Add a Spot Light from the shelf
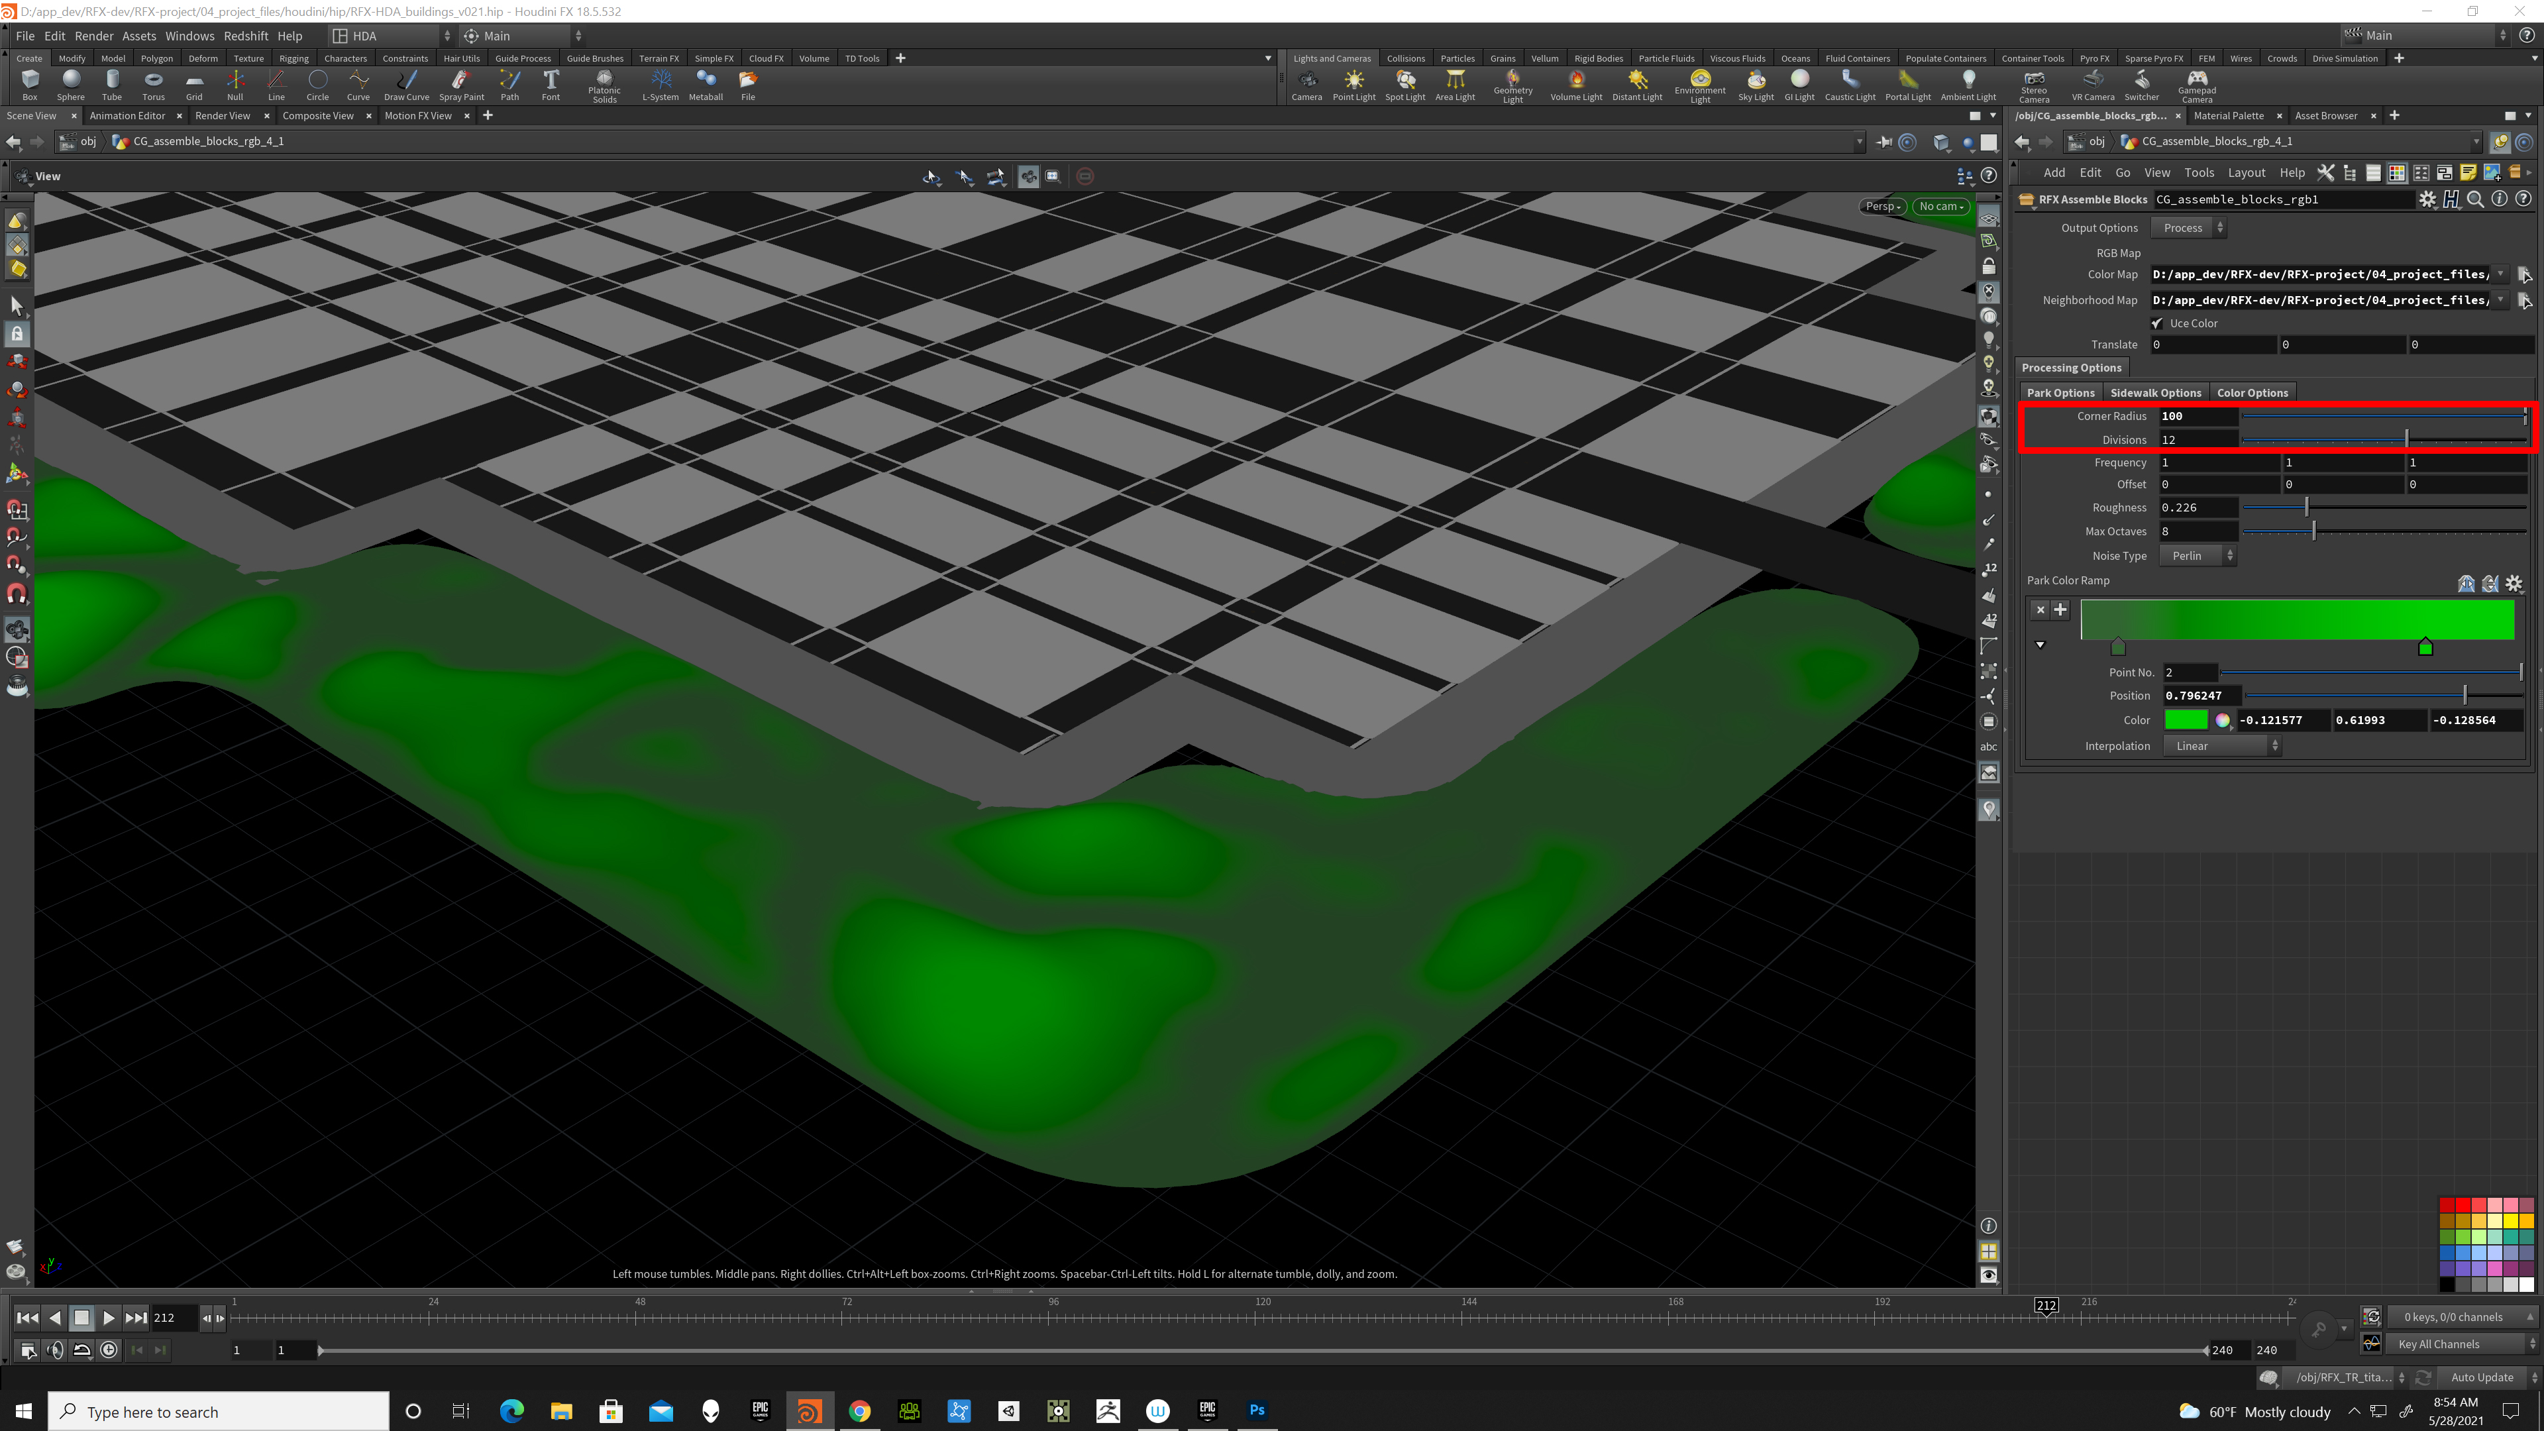The image size is (2544, 1431). coord(1405,85)
